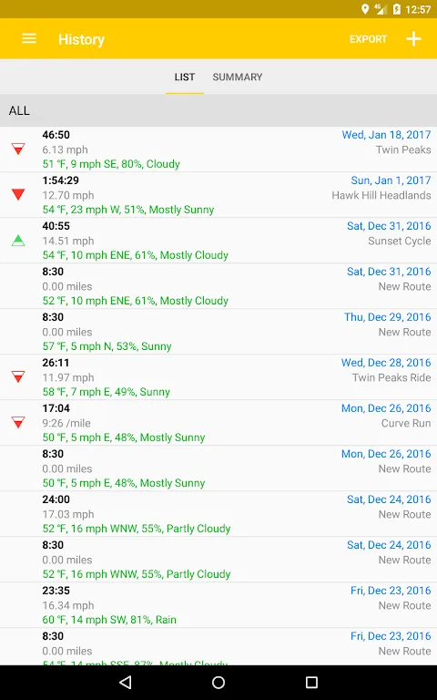Open the ALL filter header
Viewport: 437px width, 700px height.
pos(218,110)
